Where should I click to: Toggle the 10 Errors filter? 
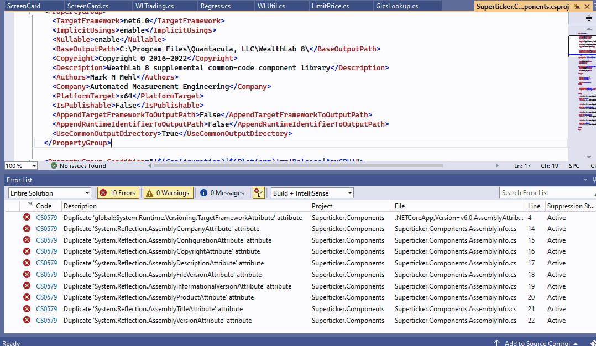tap(118, 193)
